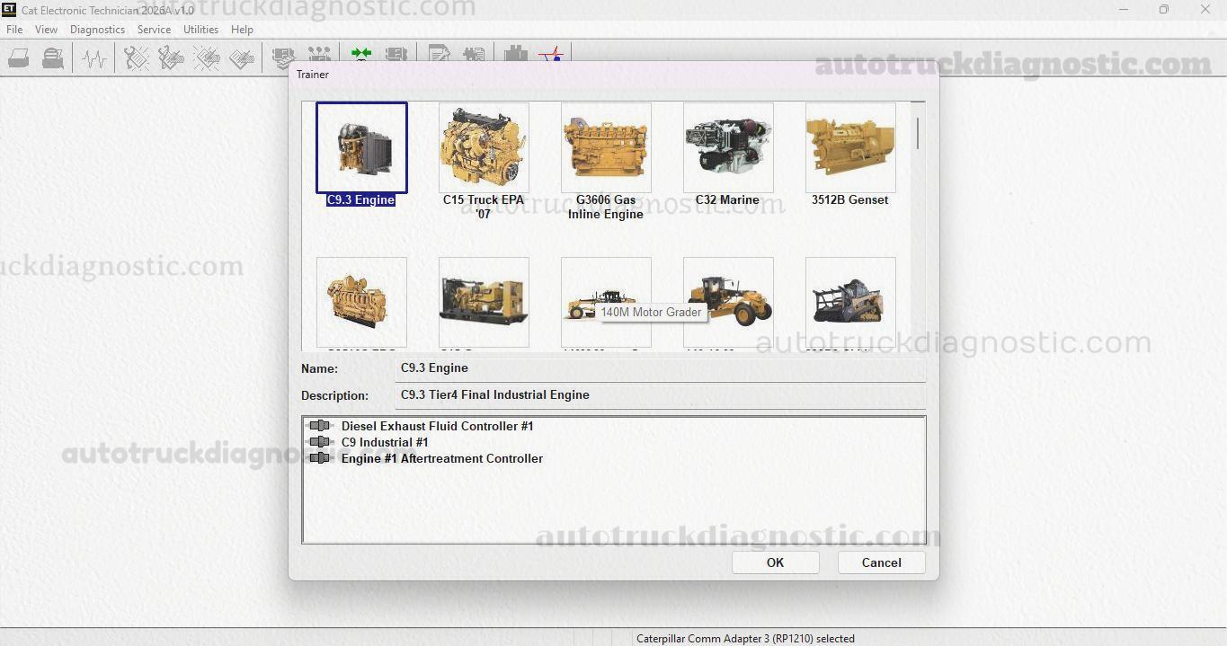Select the 3512B Genset thumbnail
Image resolution: width=1227 pixels, height=646 pixels.
(x=850, y=147)
